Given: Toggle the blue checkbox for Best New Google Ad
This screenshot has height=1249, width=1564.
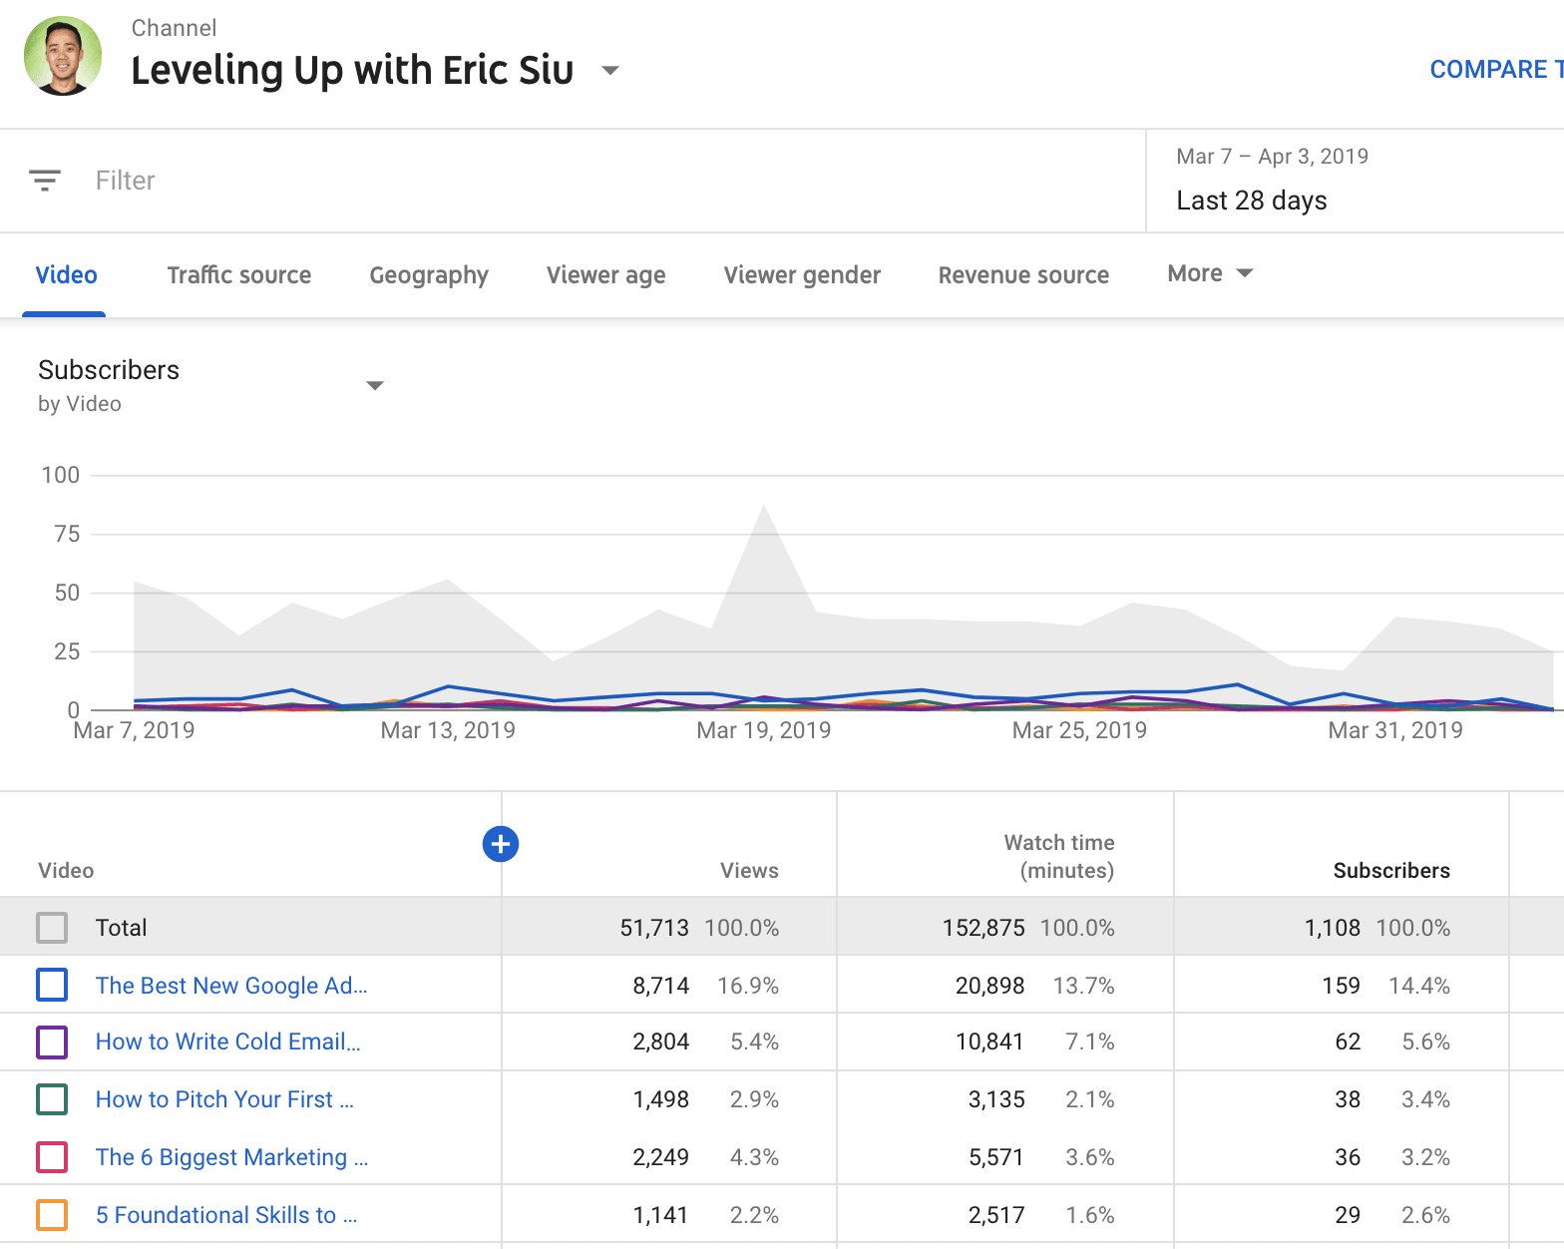Looking at the screenshot, I should (x=52, y=986).
